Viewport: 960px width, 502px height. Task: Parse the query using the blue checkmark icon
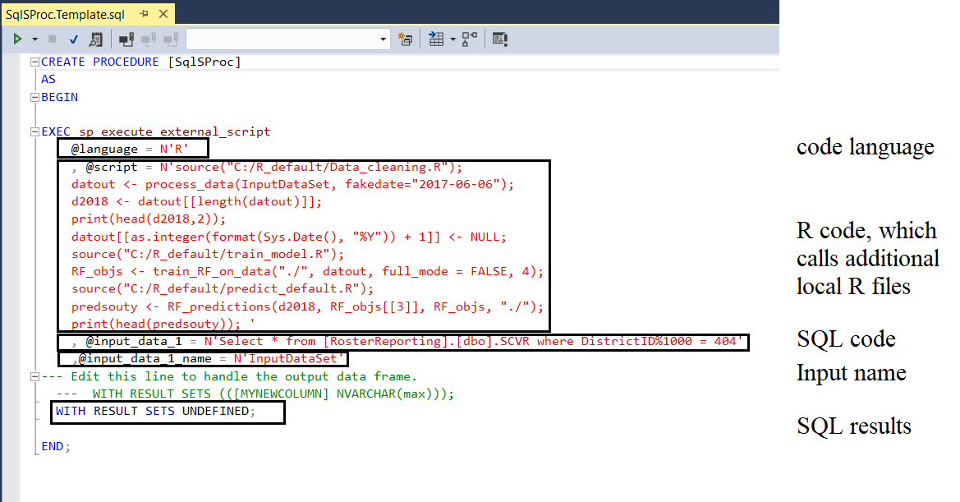(73, 39)
